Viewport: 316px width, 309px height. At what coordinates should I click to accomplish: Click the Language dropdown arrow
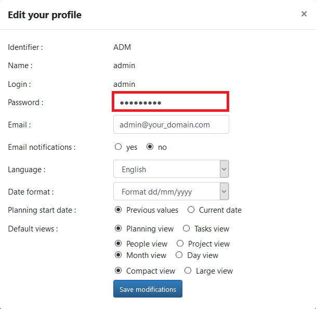(x=224, y=170)
